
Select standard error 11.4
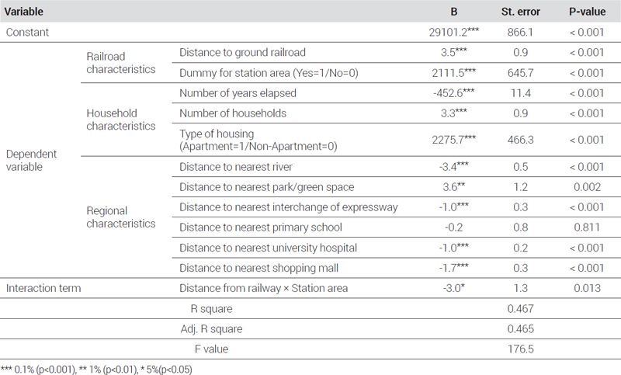coord(520,93)
